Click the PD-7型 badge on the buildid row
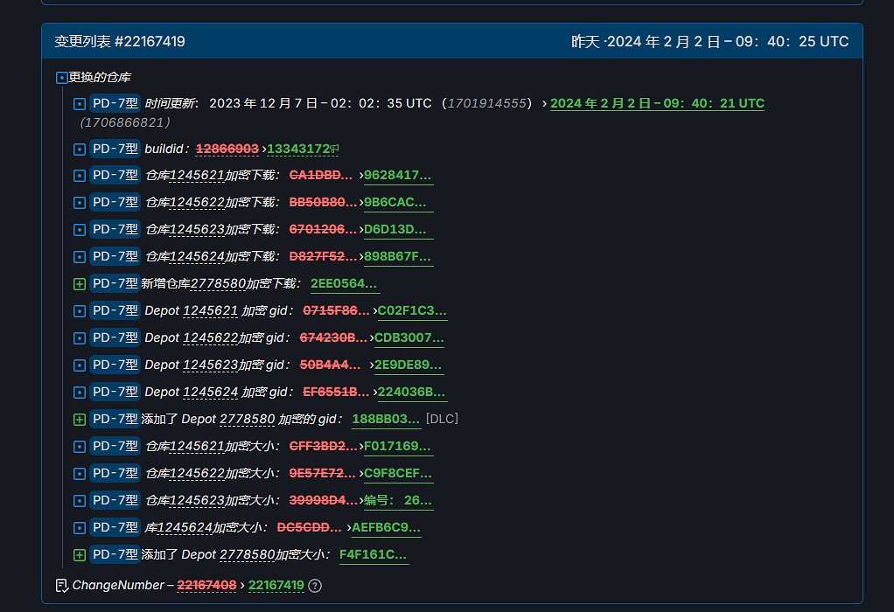This screenshot has height=612, width=894. [115, 148]
